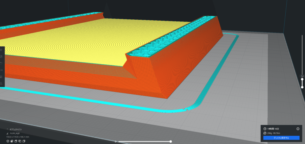Select the Scale tool in left toolbar
Viewport: 305px width, 144px height.
(1, 57)
